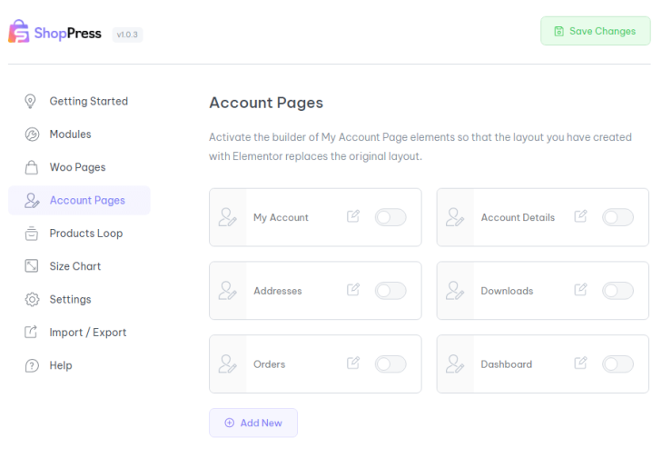Edit the Downloads template
This screenshot has width=672, height=458.
click(580, 290)
